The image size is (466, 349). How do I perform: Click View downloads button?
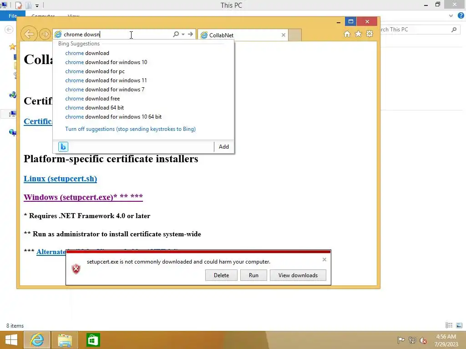(x=298, y=275)
